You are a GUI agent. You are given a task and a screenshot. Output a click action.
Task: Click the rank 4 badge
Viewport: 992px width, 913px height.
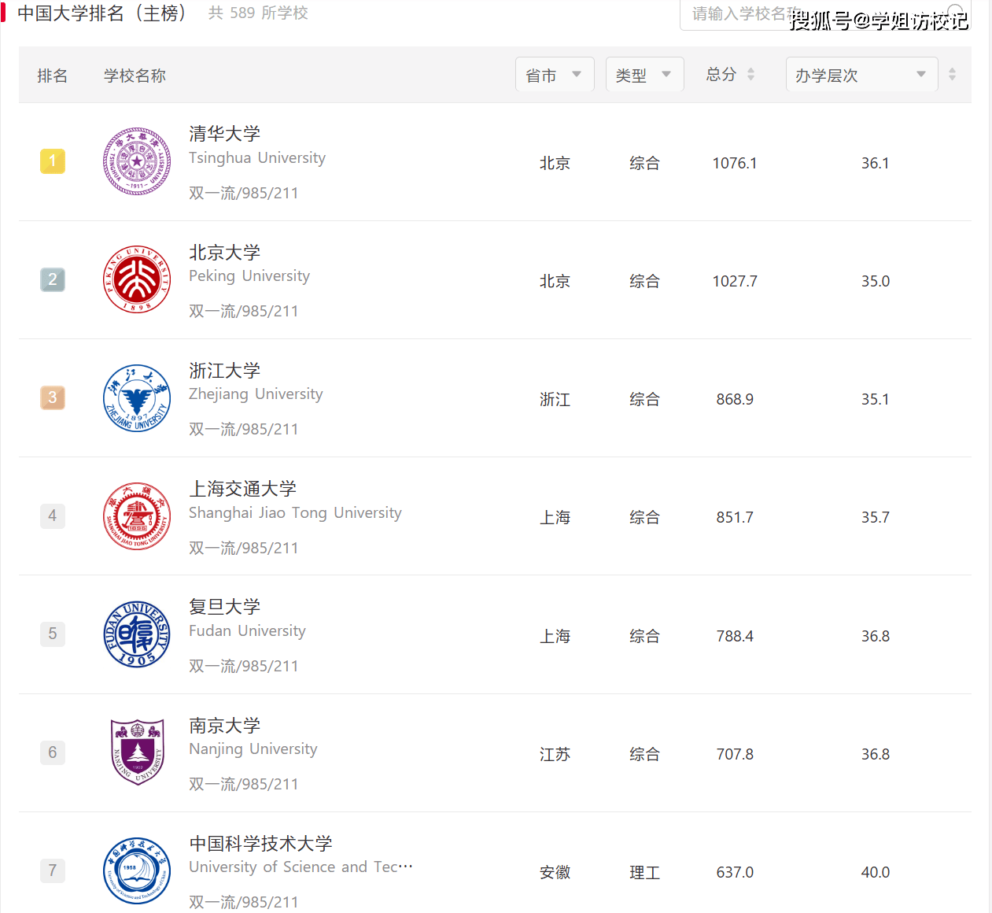point(53,516)
